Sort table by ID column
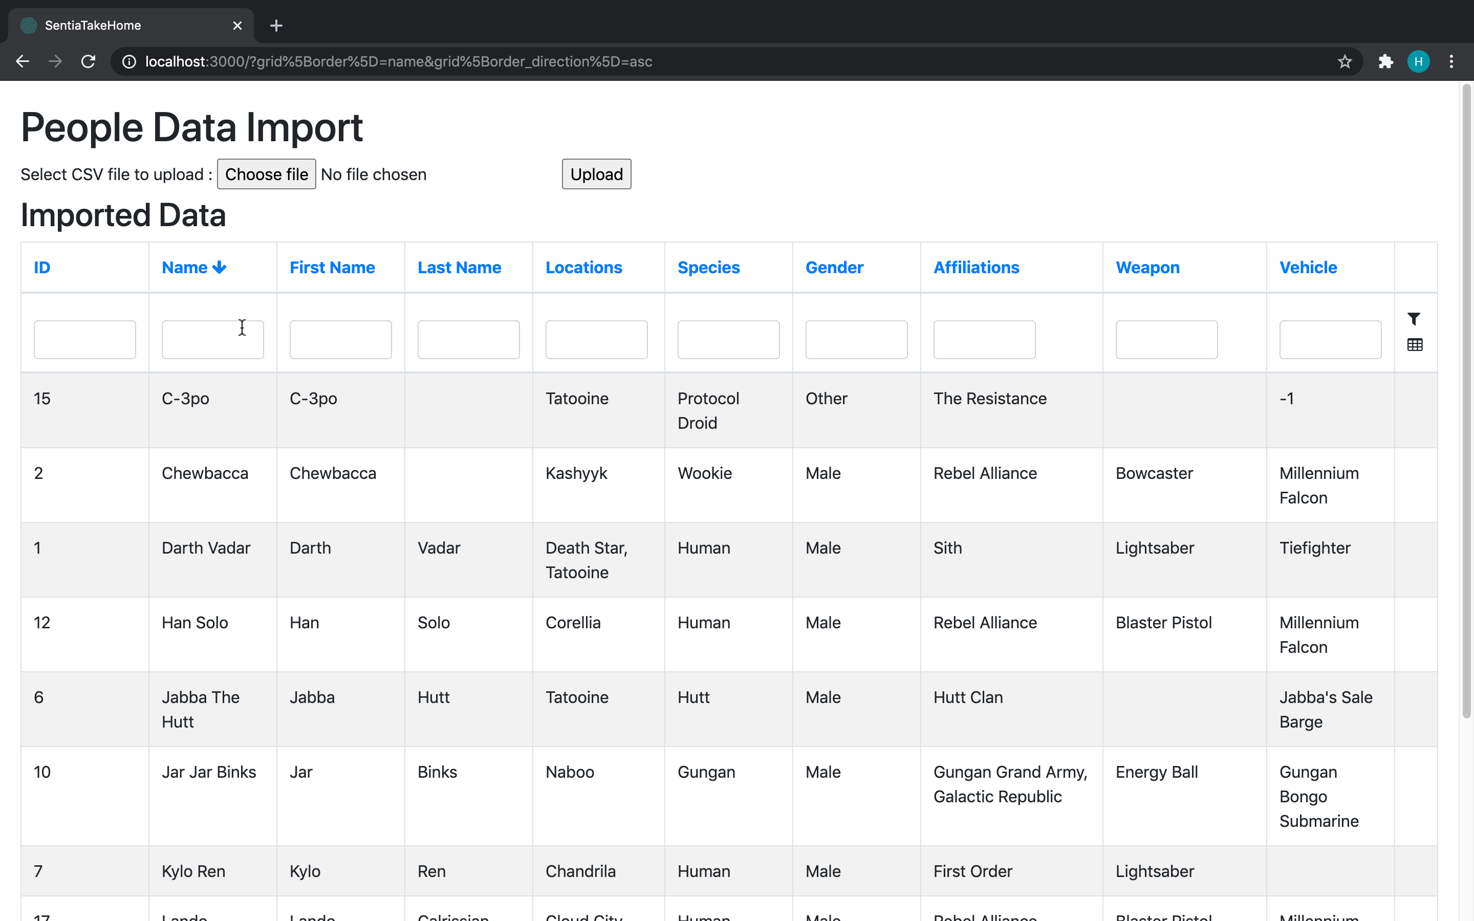Screen dimensions: 1474x921 [42, 268]
